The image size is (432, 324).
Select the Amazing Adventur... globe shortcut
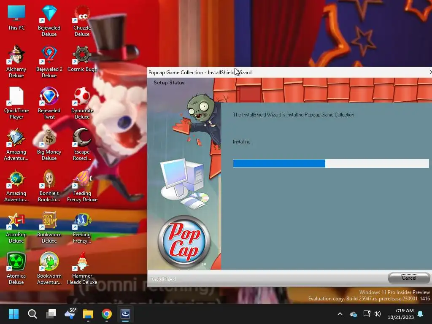coord(16,186)
